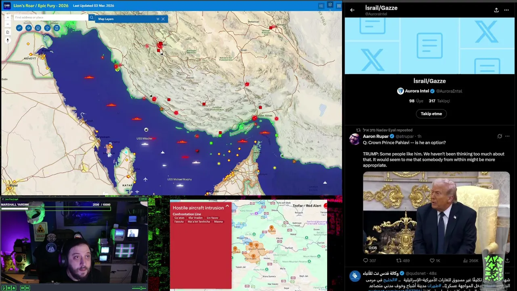Open the save map tool
This screenshot has width=517, height=291.
[x=57, y=28]
